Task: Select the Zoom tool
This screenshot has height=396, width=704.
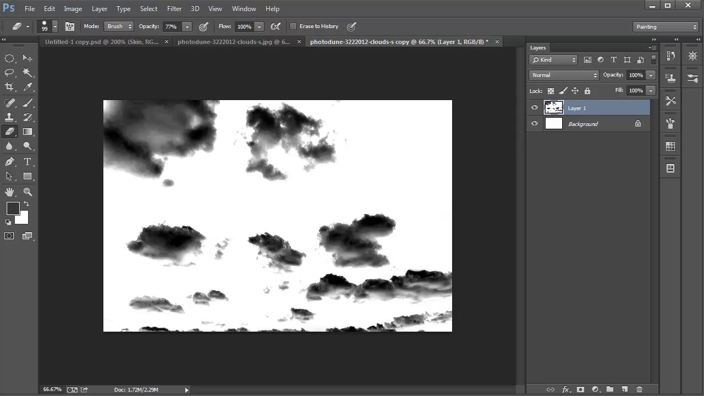Action: [x=28, y=192]
